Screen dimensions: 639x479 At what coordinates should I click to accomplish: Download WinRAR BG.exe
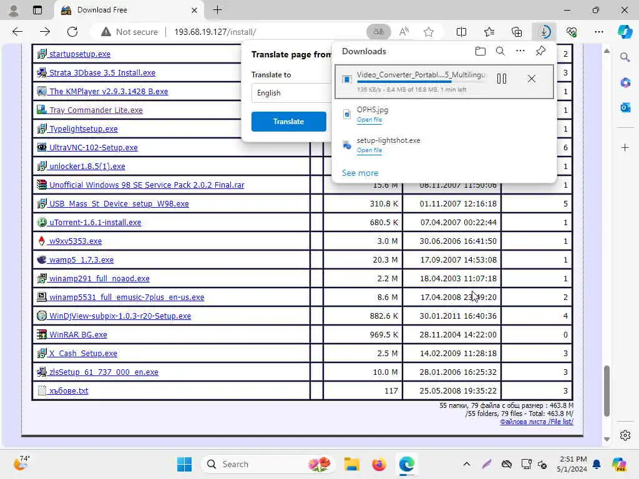click(x=78, y=335)
